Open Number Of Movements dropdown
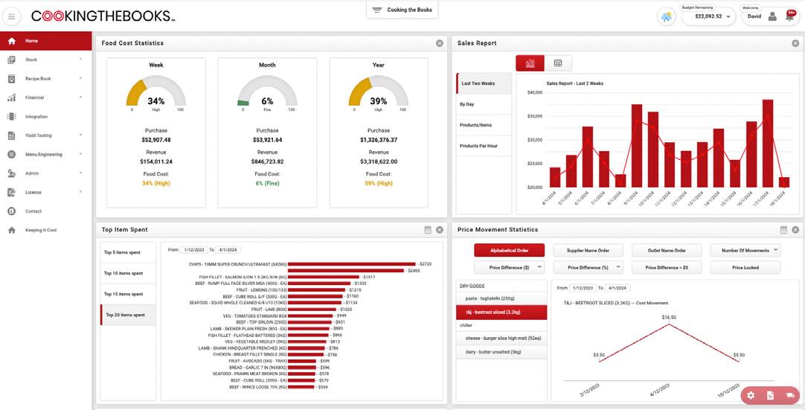The width and height of the screenshot is (805, 410). coord(745,250)
